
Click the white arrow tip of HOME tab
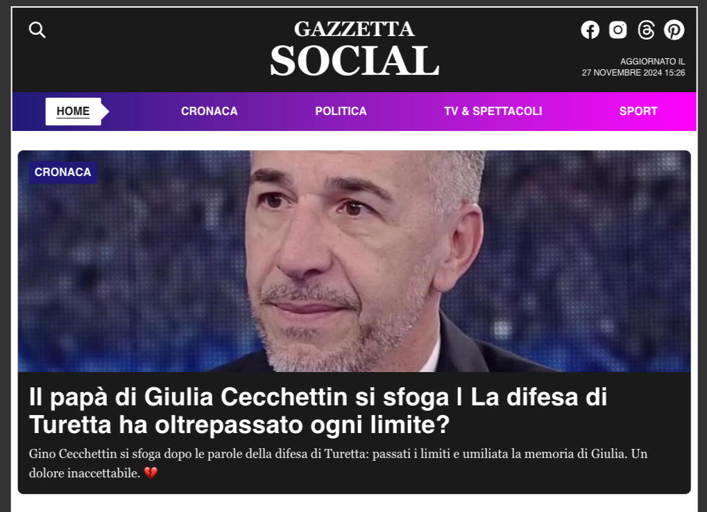(105, 112)
